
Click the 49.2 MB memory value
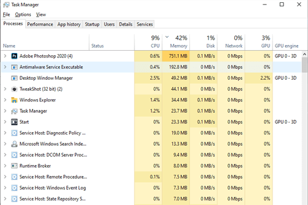tap(179, 78)
